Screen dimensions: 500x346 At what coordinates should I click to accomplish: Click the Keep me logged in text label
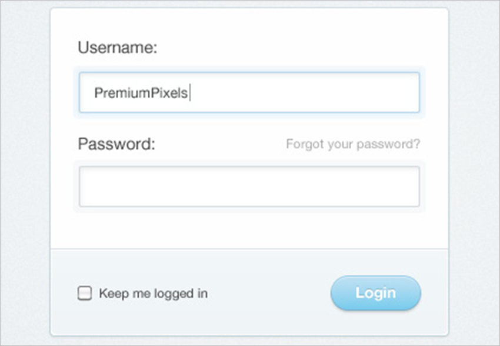(154, 293)
